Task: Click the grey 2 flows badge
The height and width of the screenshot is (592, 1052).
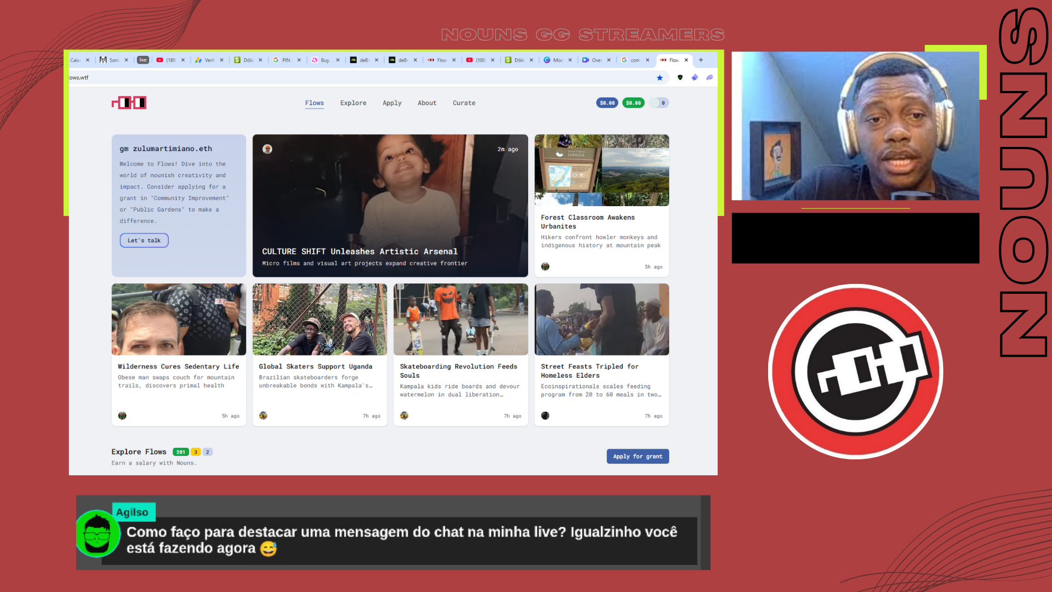Action: tap(208, 452)
